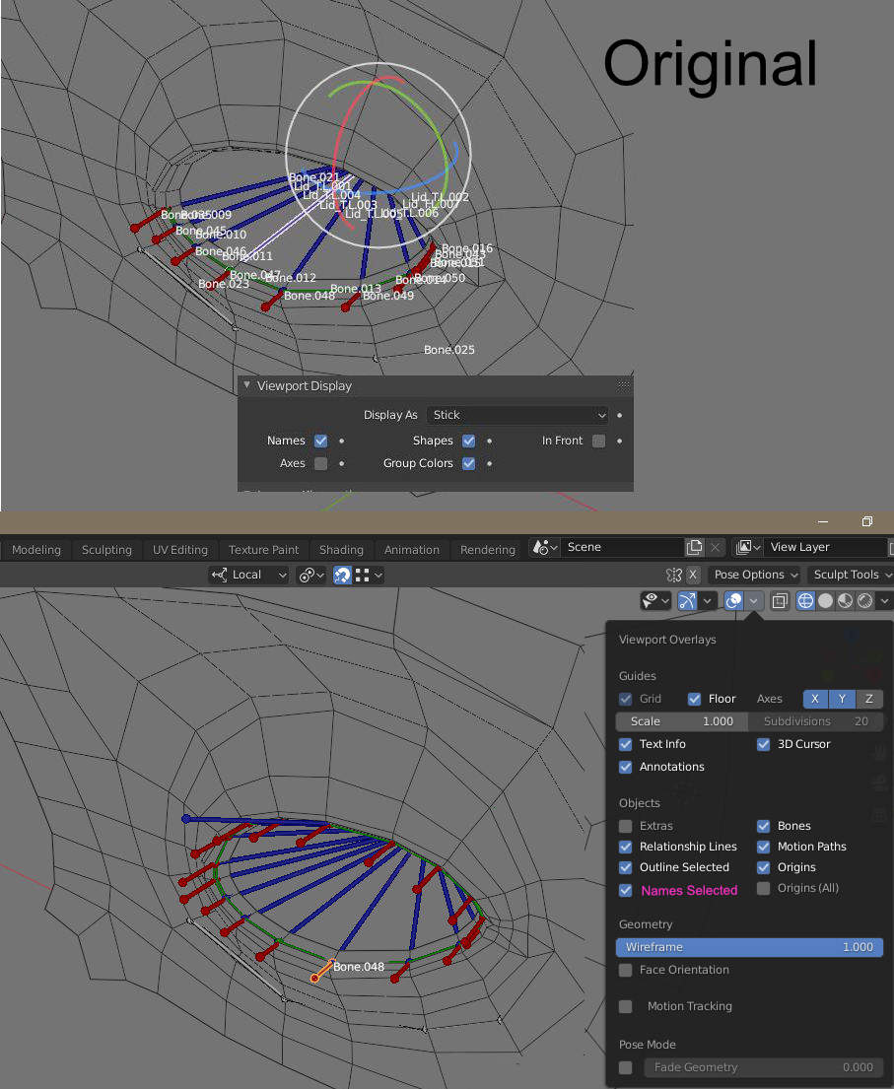Toggle the Y axis overlay button

coord(842,699)
